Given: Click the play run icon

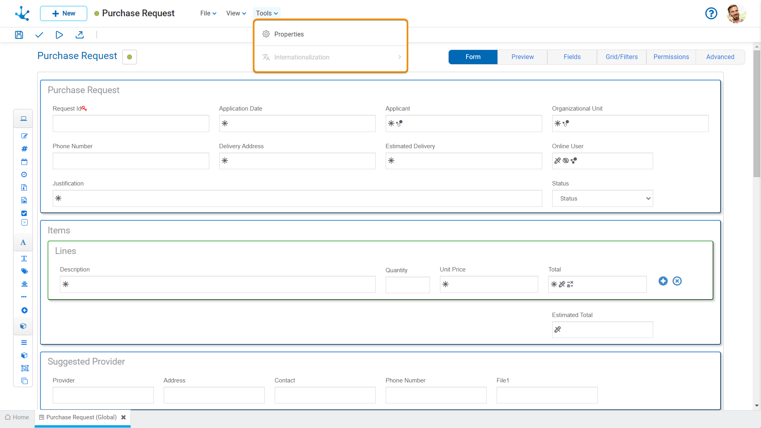Looking at the screenshot, I should tap(59, 35).
